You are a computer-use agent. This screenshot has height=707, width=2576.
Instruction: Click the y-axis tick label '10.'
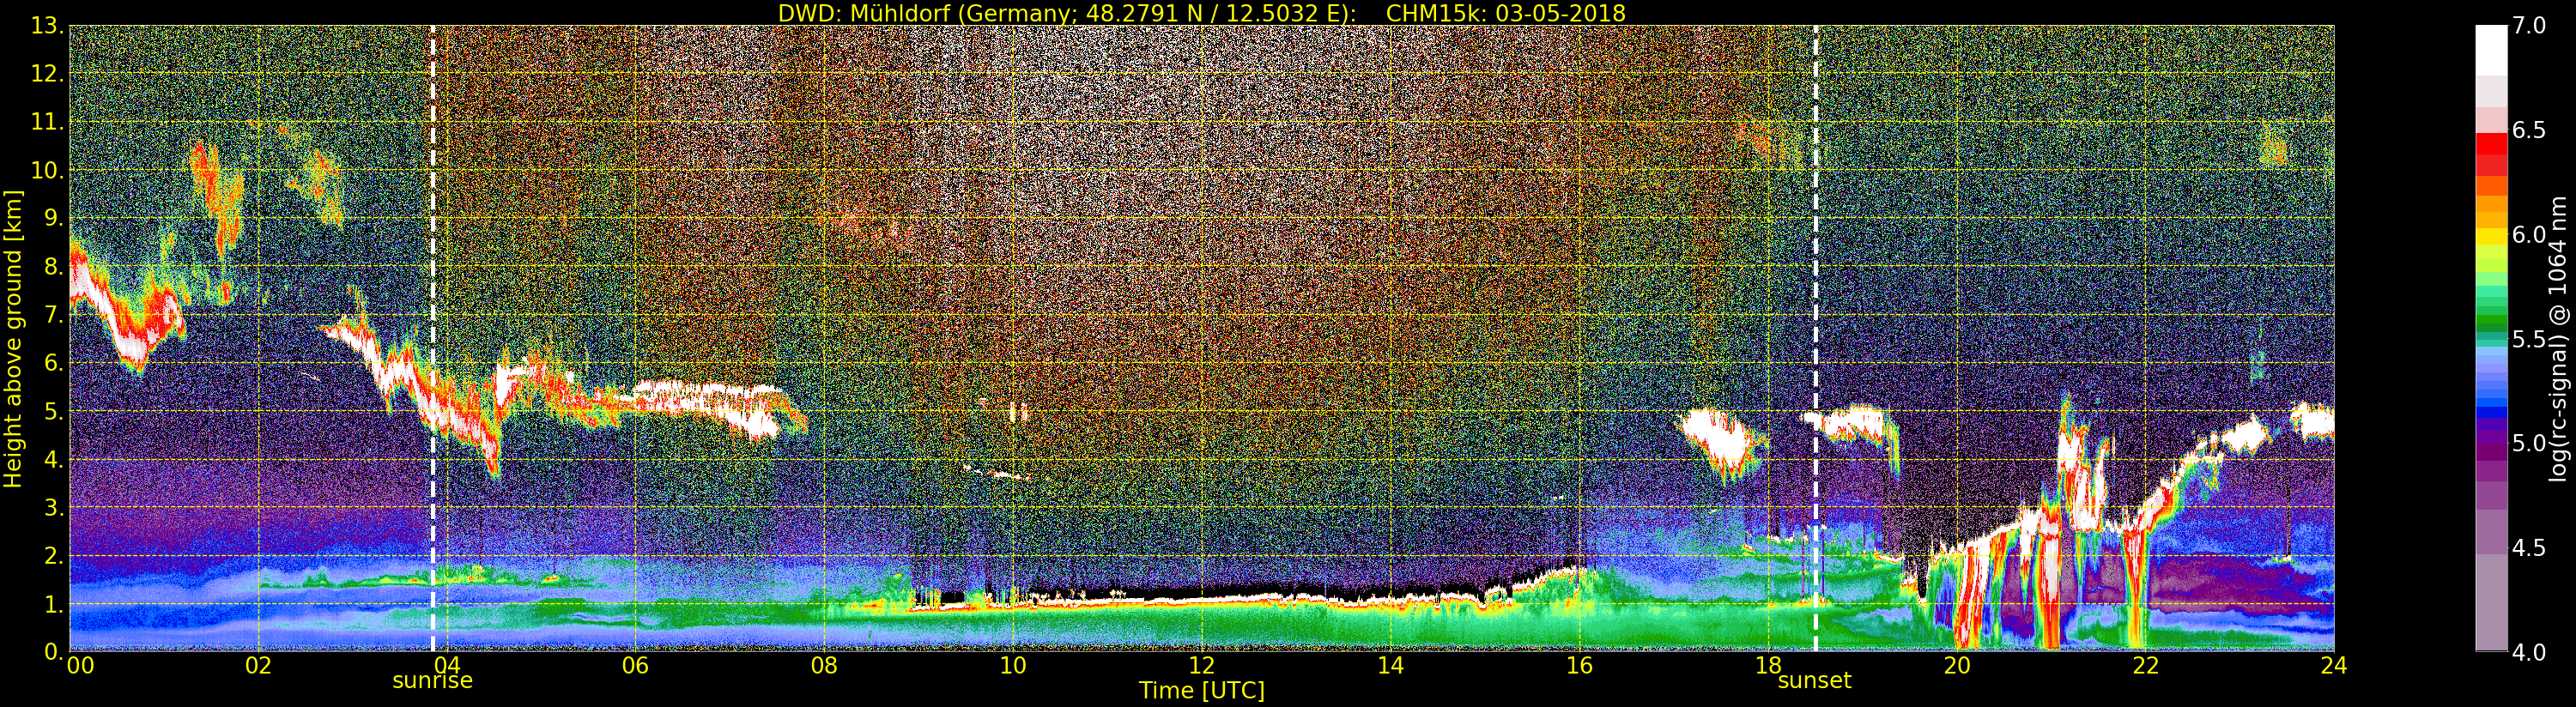(47, 170)
